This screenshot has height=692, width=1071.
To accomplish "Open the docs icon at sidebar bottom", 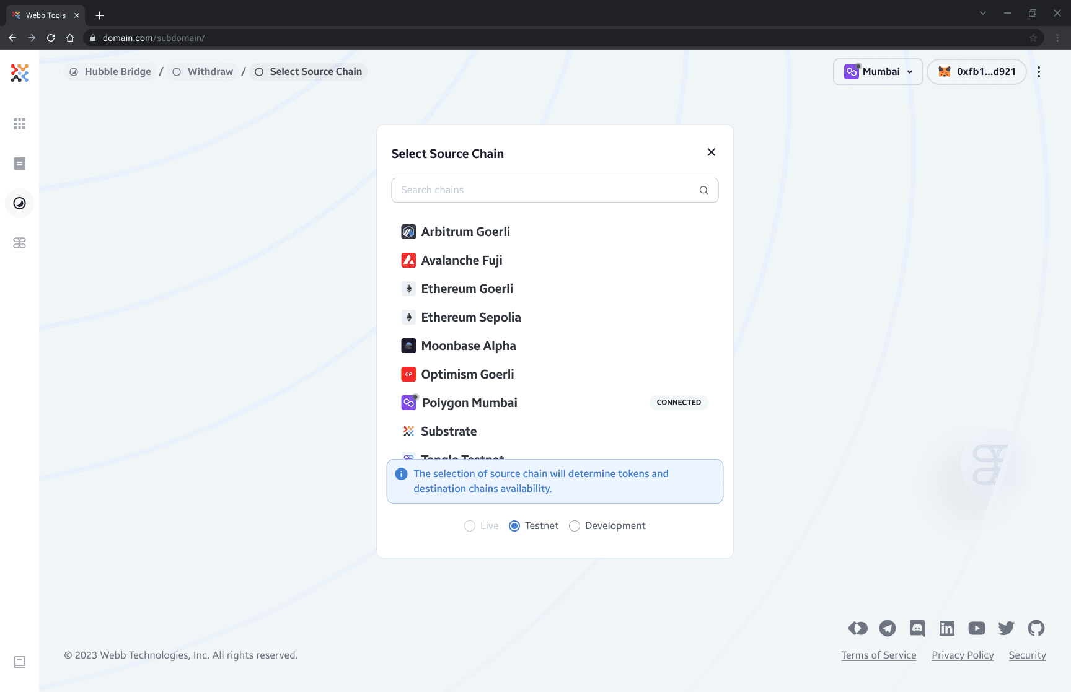I will pyautogui.click(x=19, y=662).
